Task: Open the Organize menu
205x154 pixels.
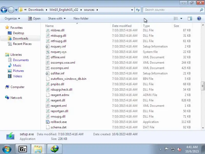Action: [12, 18]
